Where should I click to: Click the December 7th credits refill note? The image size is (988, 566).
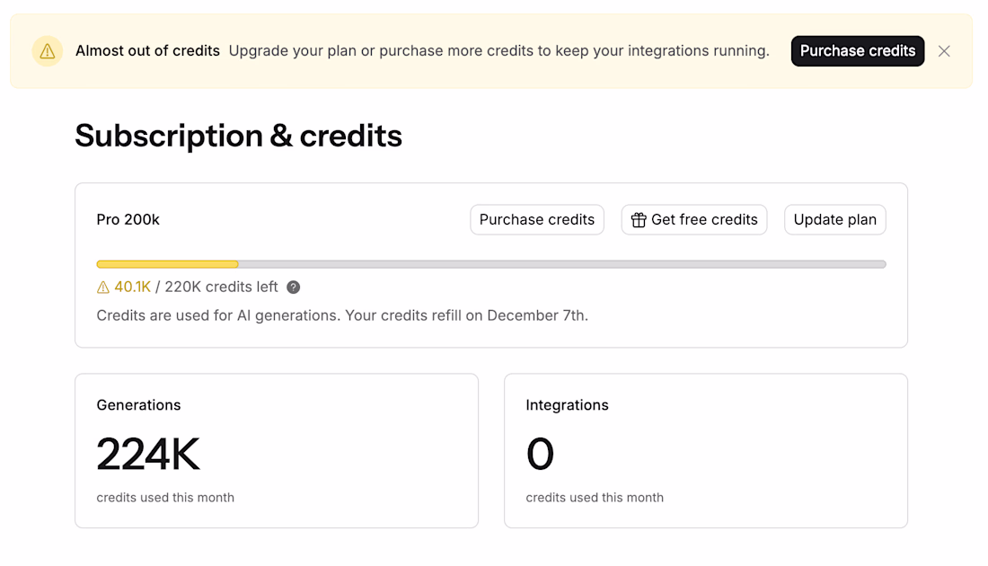pyautogui.click(x=342, y=315)
